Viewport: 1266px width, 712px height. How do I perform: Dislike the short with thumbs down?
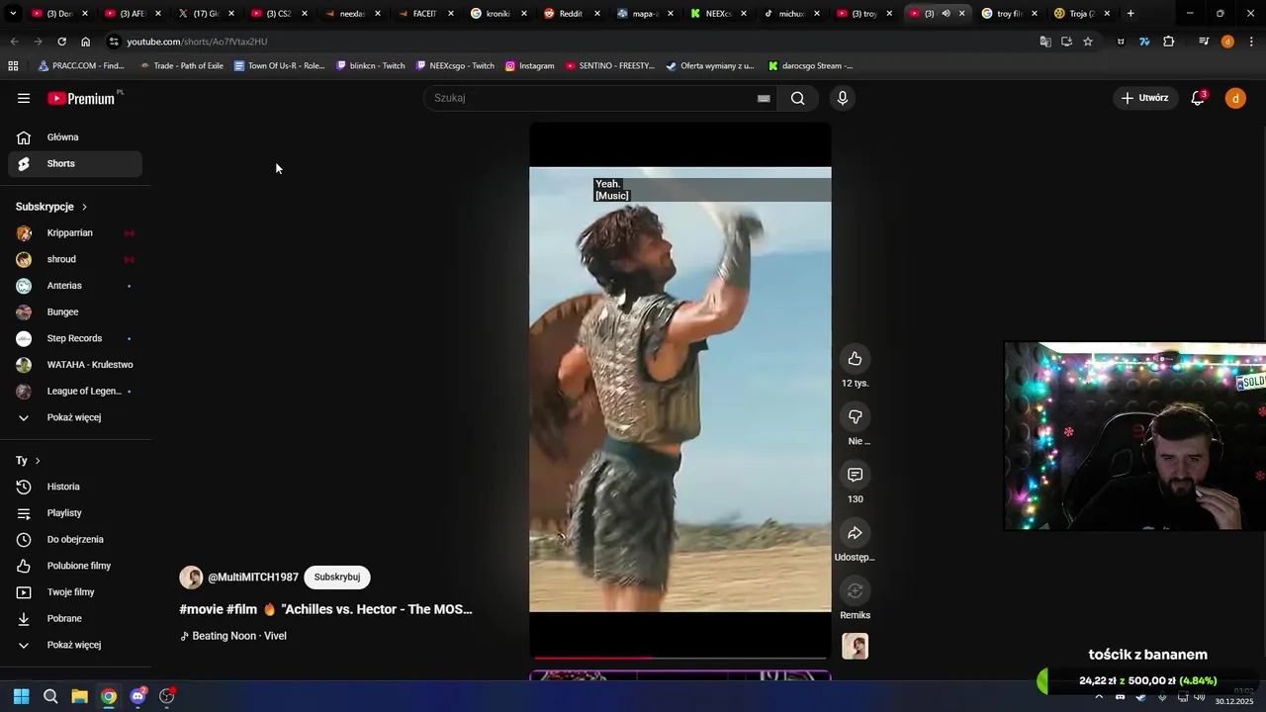coord(856,417)
